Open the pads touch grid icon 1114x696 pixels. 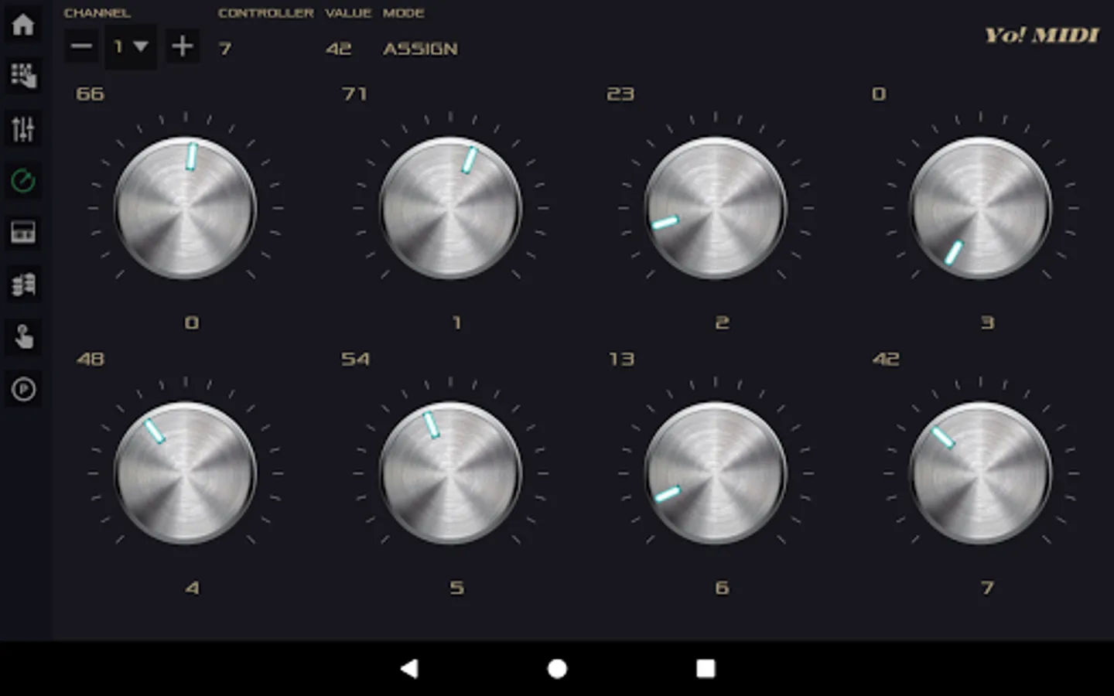(x=23, y=76)
